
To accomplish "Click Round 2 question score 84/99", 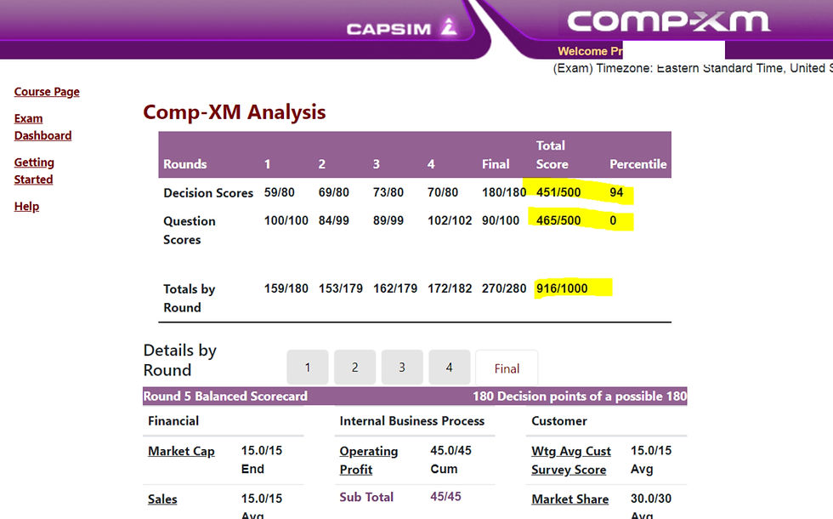I will (333, 220).
